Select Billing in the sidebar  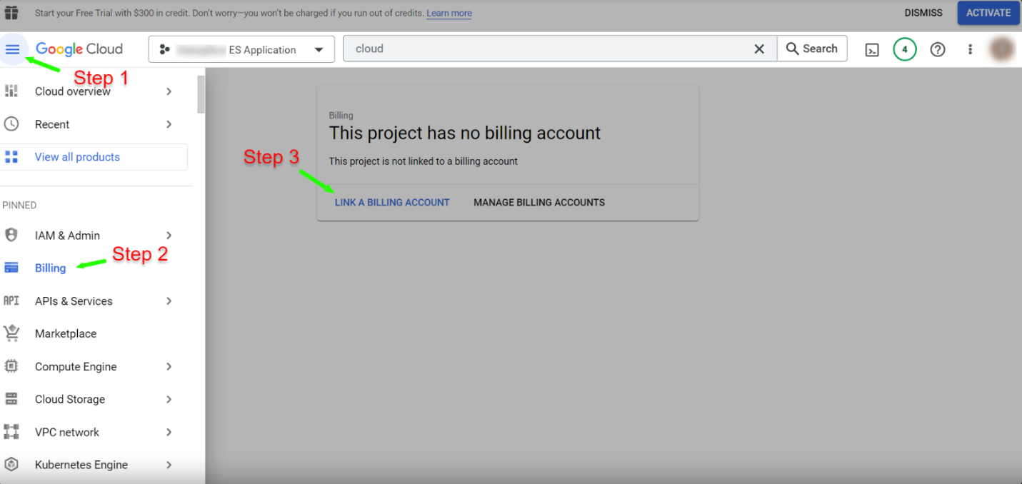pyautogui.click(x=50, y=268)
